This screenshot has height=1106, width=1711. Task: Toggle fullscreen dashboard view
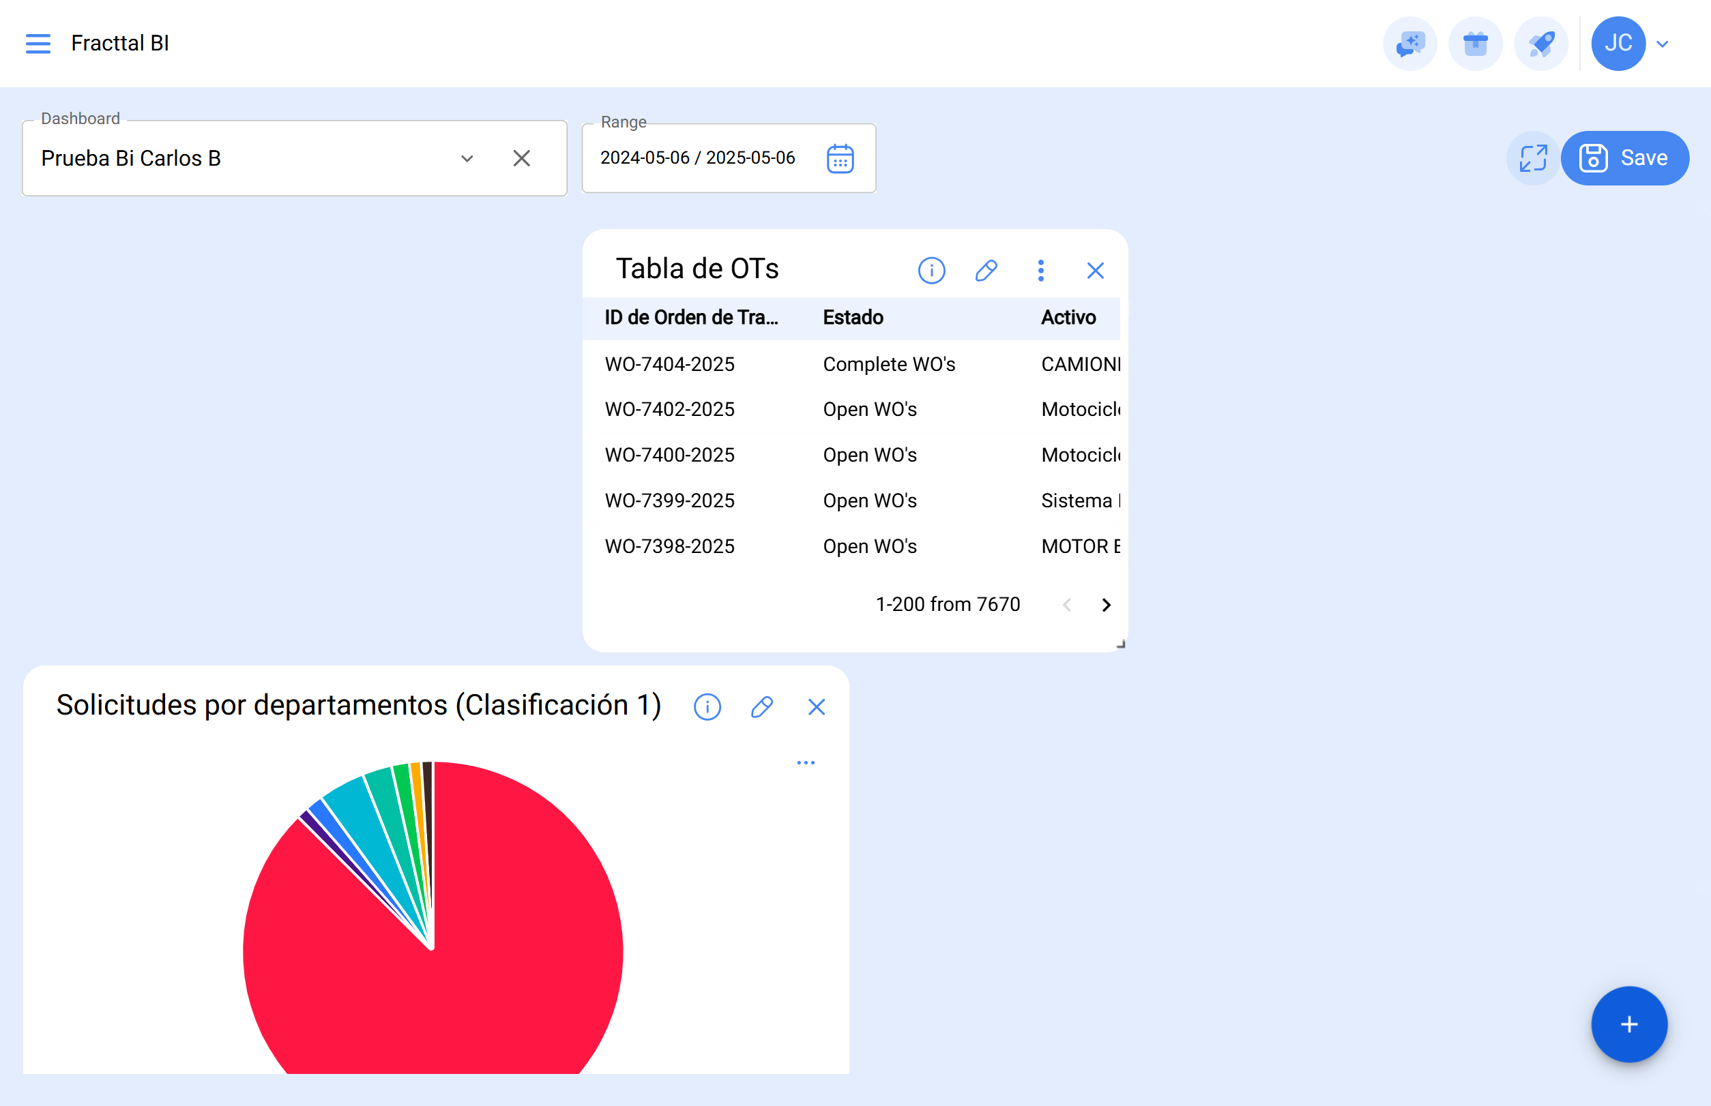[x=1532, y=158]
